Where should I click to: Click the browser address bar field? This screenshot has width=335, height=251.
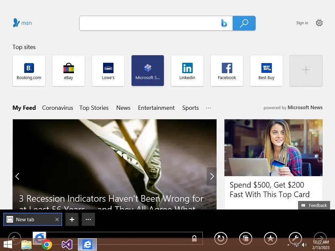coord(124,238)
